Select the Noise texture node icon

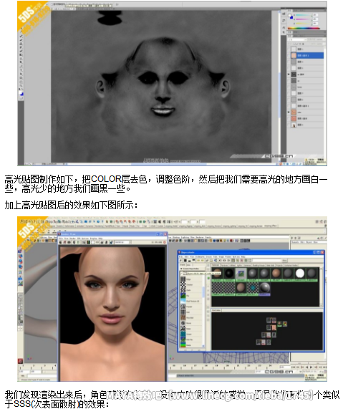183,329
